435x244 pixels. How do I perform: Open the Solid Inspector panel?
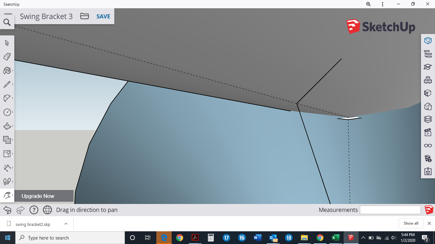tap(428, 171)
